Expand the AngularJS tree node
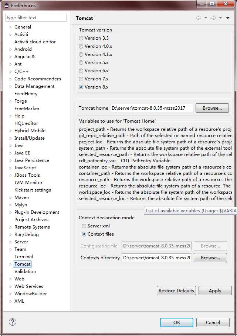This screenshot has height=336, width=237. coord(10,57)
